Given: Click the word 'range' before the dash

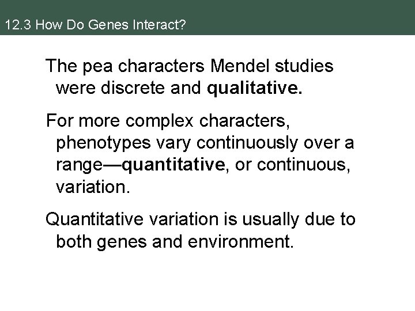Looking at the screenshot, I should coord(79,166).
